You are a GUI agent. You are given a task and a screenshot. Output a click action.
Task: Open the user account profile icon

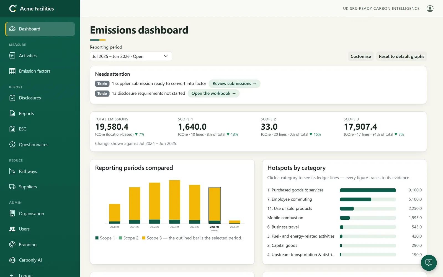click(430, 9)
